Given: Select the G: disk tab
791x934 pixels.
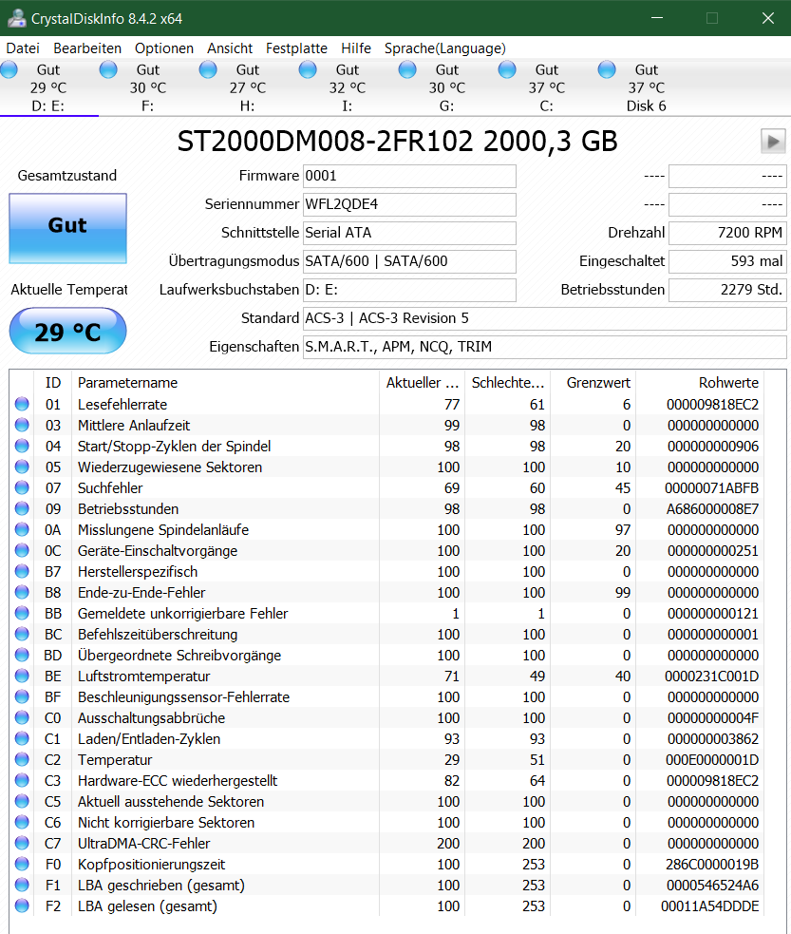Looking at the screenshot, I should (x=447, y=87).
